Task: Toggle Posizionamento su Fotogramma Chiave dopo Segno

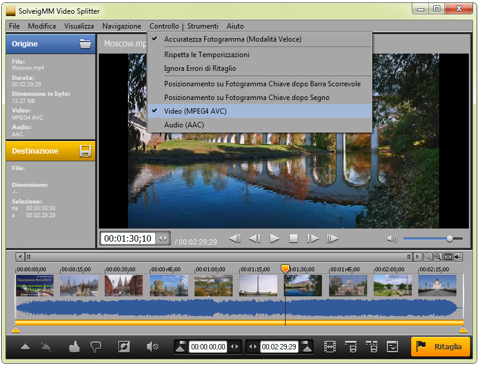Action: point(259,98)
